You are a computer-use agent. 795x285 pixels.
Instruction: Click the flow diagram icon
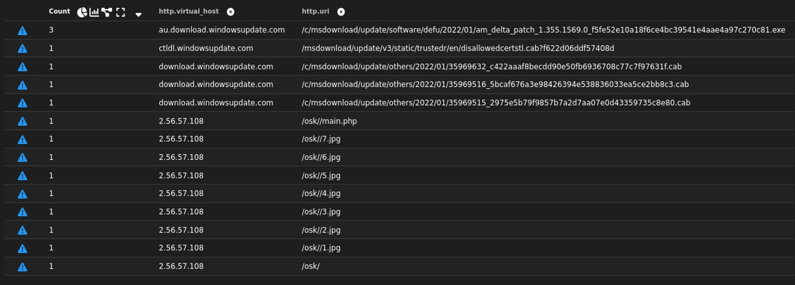click(107, 12)
